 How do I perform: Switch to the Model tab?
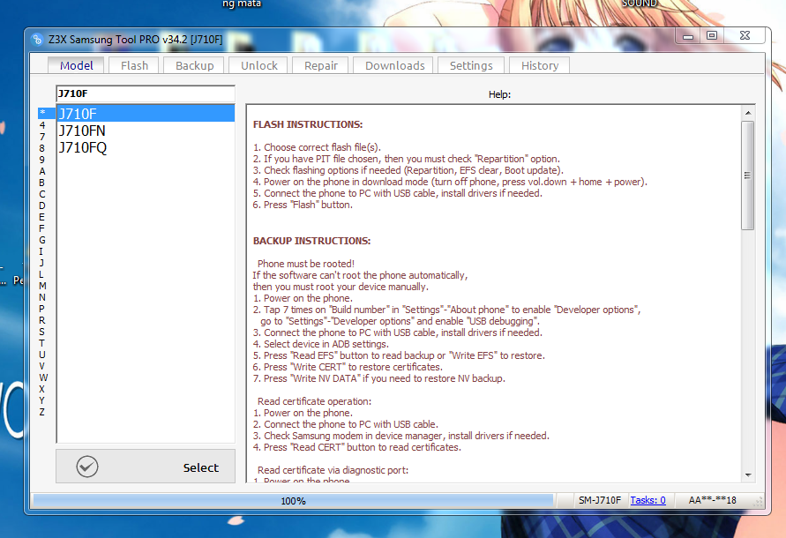[x=76, y=65]
